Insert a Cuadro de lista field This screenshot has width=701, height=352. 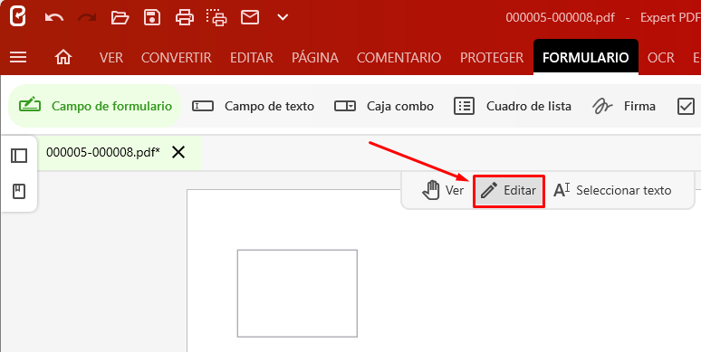(x=513, y=106)
